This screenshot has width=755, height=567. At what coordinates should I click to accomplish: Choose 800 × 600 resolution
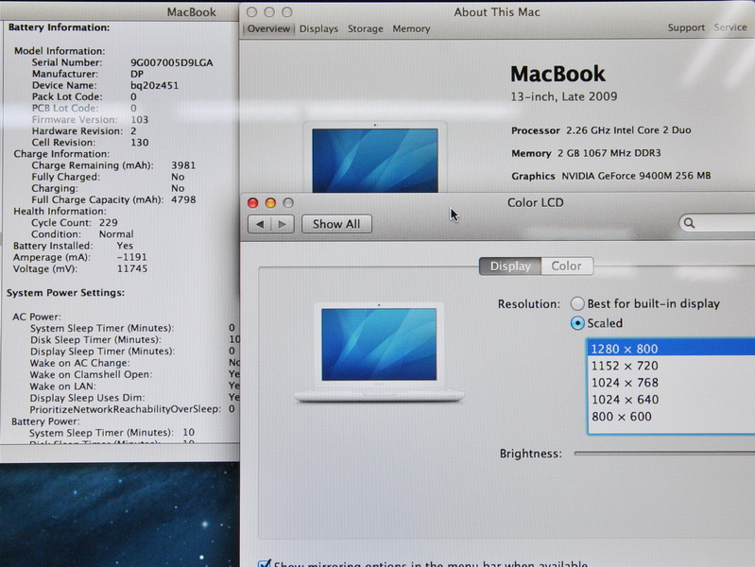(671, 416)
